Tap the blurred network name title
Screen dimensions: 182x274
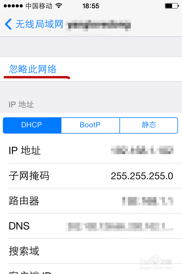(x=98, y=25)
